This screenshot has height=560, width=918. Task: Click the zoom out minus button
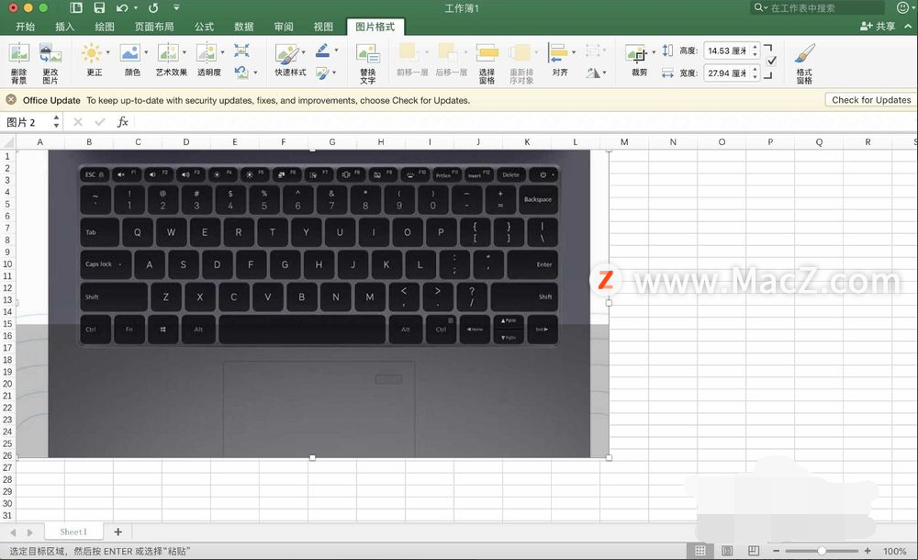click(x=777, y=551)
